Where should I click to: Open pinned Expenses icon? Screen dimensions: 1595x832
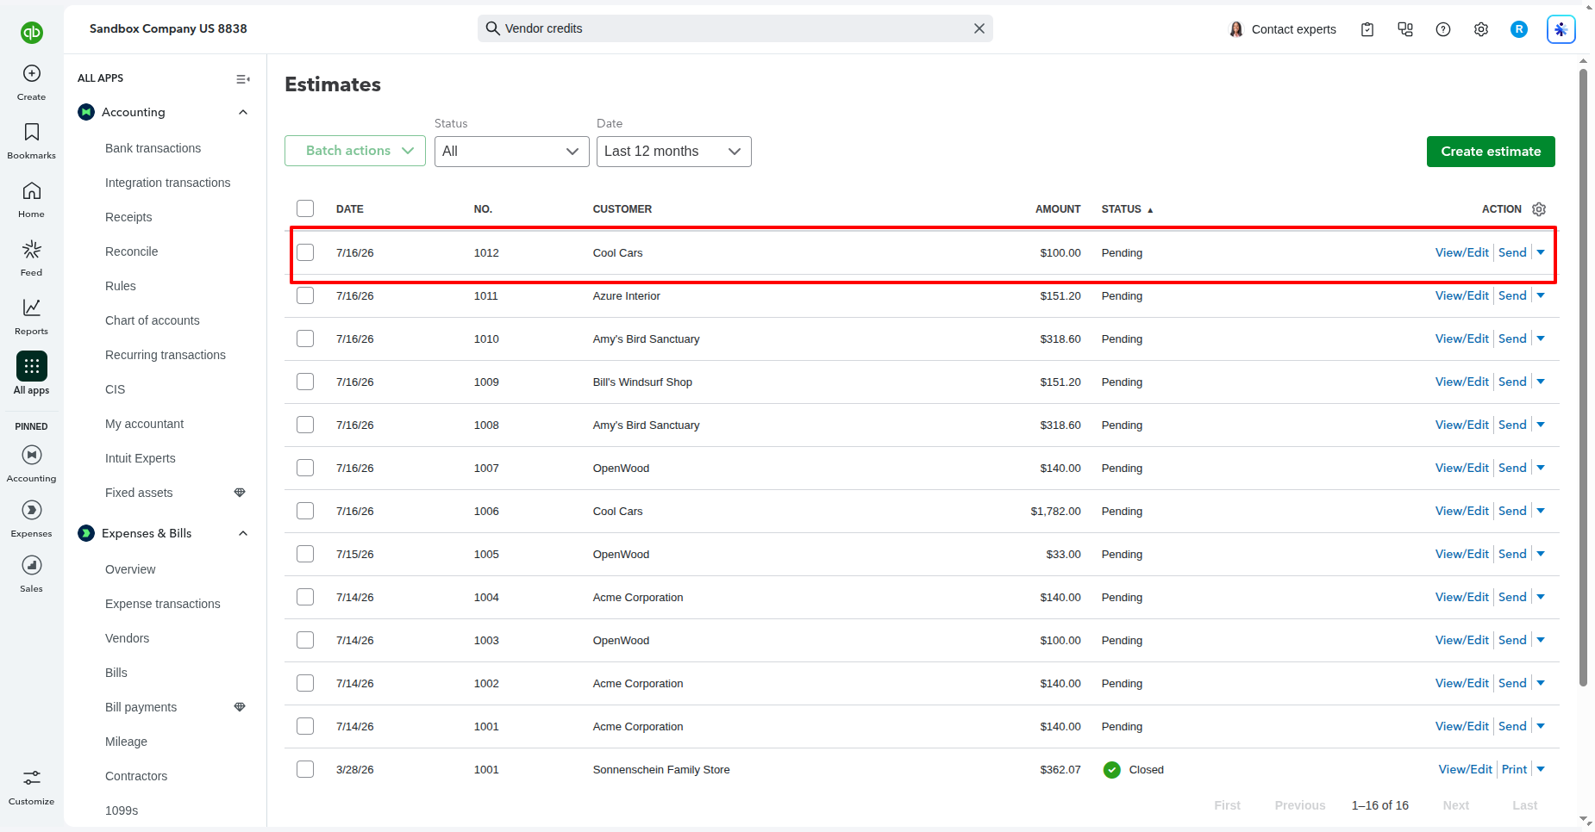[32, 510]
